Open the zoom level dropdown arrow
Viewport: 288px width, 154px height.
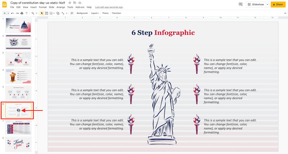tap(36, 13)
